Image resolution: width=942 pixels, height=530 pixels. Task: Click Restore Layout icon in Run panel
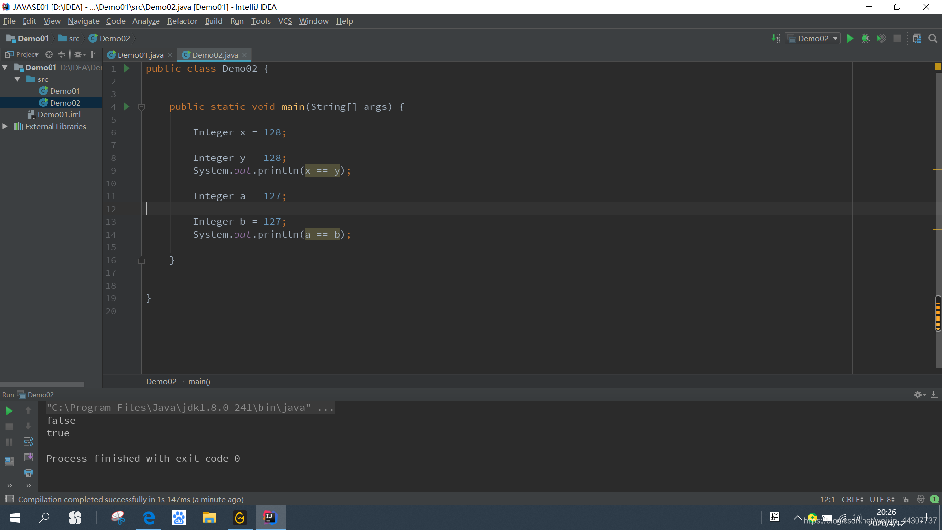(9, 462)
